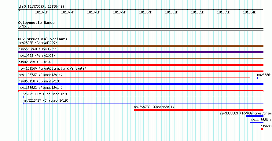Click the nsv1146628 label text
The image size is (272, 141).
click(261, 120)
